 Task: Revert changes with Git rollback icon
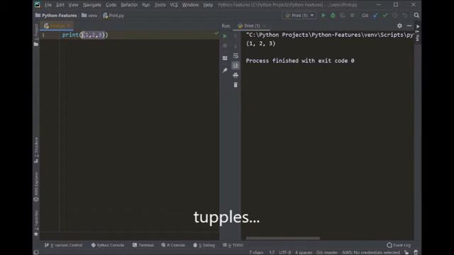404,16
